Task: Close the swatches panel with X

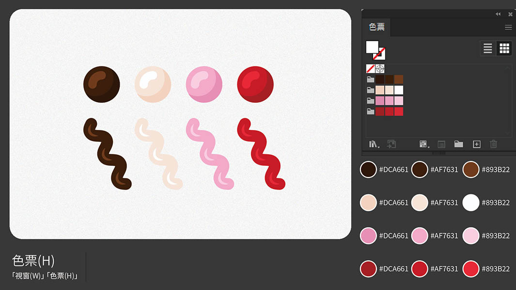Action: [x=510, y=14]
